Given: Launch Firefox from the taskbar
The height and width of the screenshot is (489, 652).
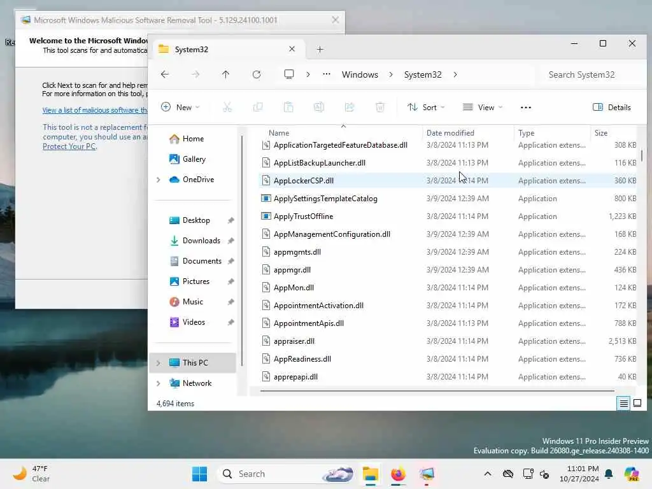Looking at the screenshot, I should coord(399,474).
